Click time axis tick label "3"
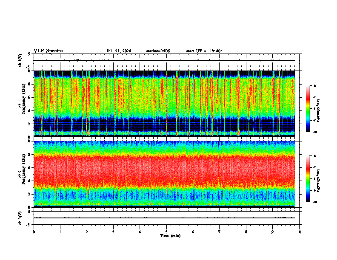Image resolution: width=337 pixels, height=260 pixels. [113, 232]
